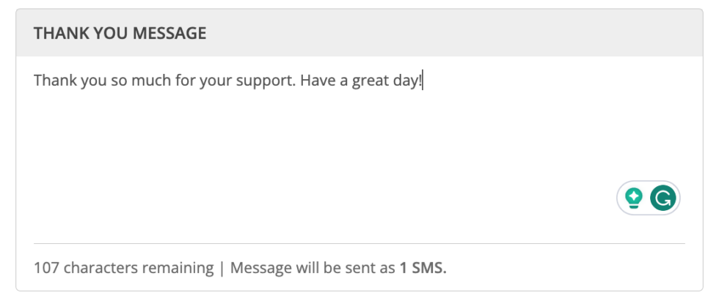Image resolution: width=719 pixels, height=301 pixels.
Task: Click the bold '1 SMS.' label
Action: [x=423, y=268]
